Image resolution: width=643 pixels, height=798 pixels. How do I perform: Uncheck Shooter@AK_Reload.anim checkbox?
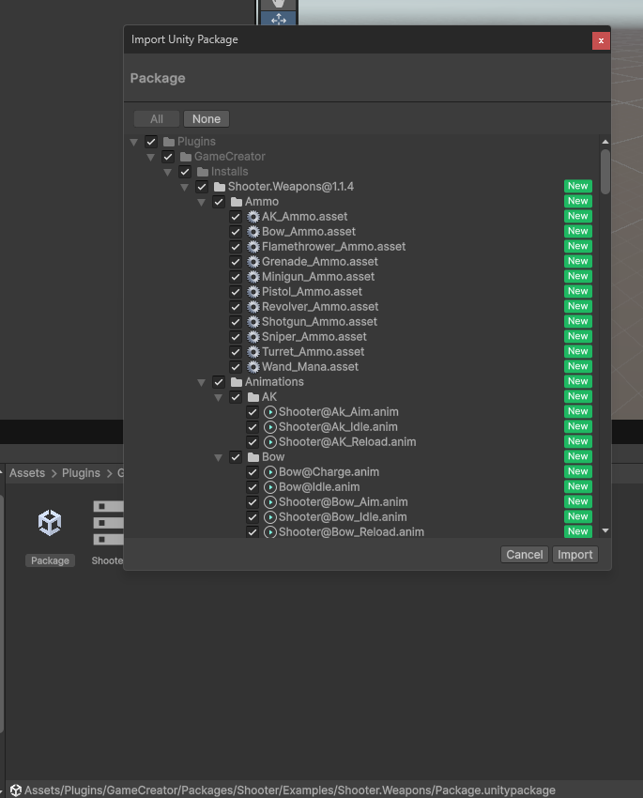252,442
